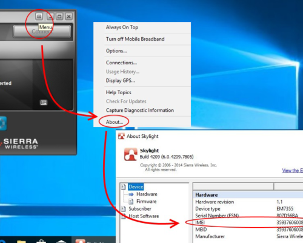Click the About Skylight title bar icon
This screenshot has width=303, height=243.
(x=121, y=136)
